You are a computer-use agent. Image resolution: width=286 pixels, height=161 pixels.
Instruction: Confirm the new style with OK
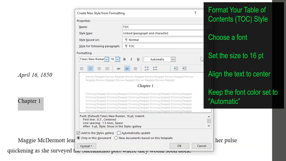click(179, 146)
